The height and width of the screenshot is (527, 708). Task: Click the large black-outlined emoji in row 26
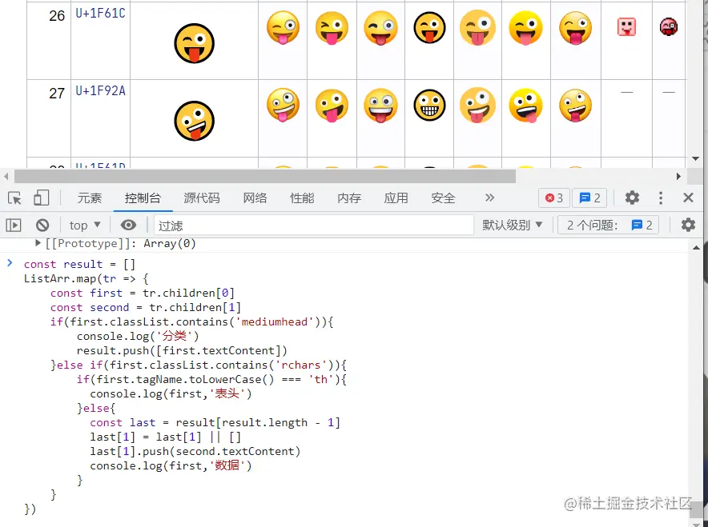pyautogui.click(x=194, y=43)
